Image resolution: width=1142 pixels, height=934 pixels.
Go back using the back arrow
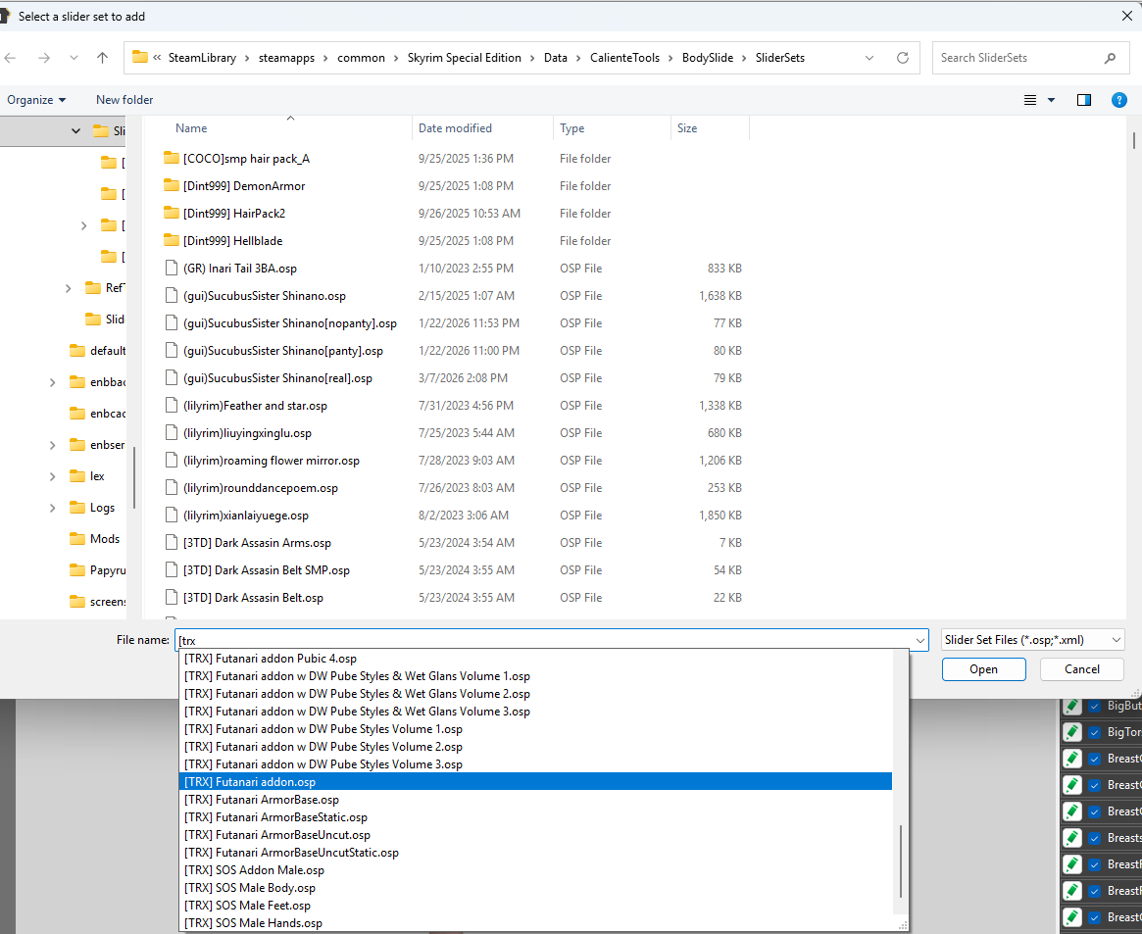[10, 58]
